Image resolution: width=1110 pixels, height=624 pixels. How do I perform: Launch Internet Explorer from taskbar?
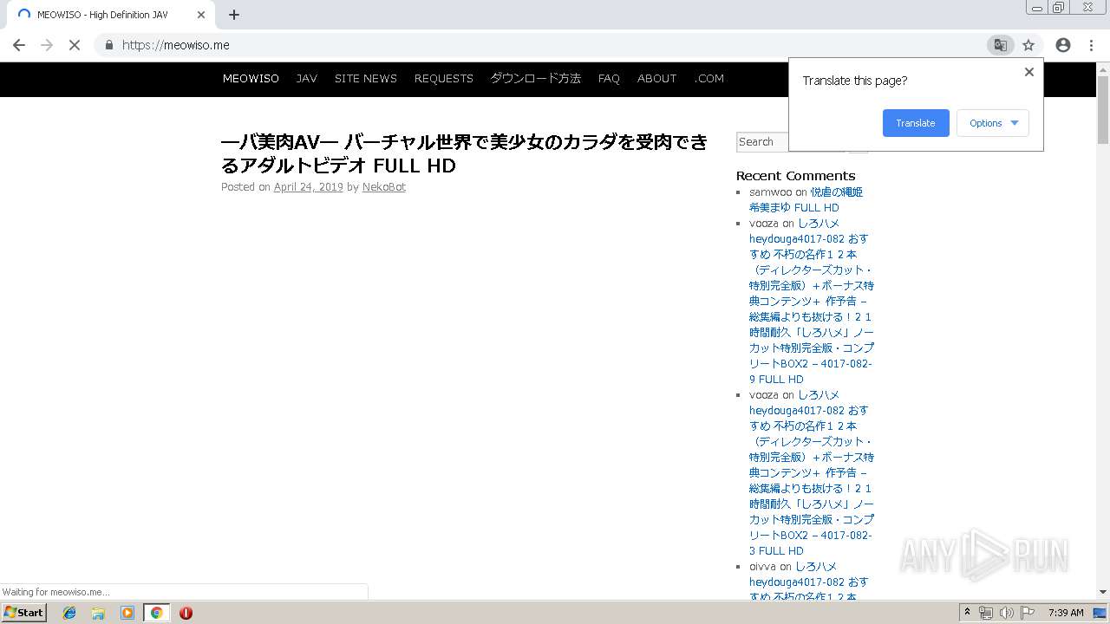pyautogui.click(x=69, y=613)
